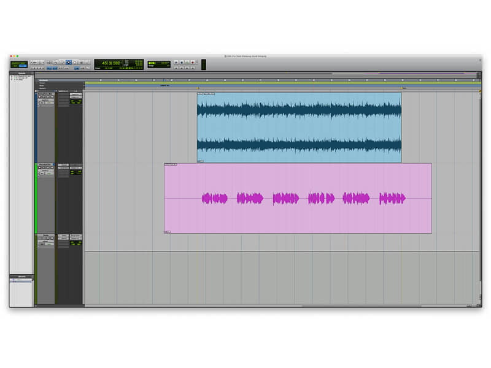Select the pink audio clip waveform
The image size is (491, 368).
coord(304,198)
